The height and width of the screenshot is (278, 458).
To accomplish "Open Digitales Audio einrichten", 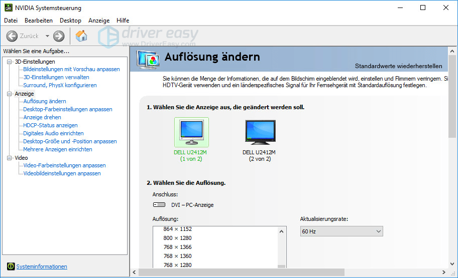I will coord(53,133).
